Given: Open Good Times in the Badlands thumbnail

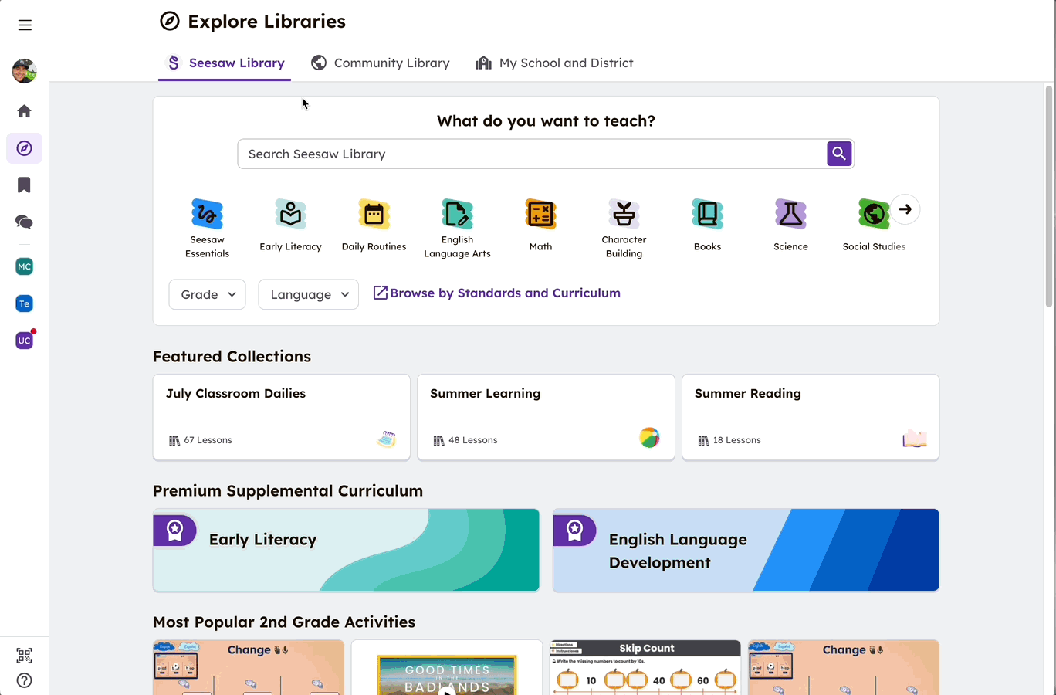Looking at the screenshot, I should coord(447,667).
